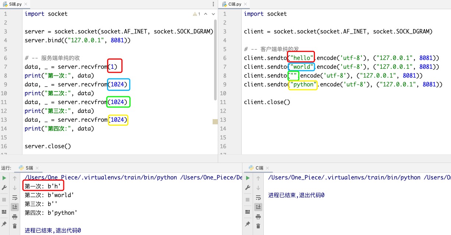The height and width of the screenshot is (235, 451).
Task: Rerun the C端 script with green play icon
Action: (248, 178)
